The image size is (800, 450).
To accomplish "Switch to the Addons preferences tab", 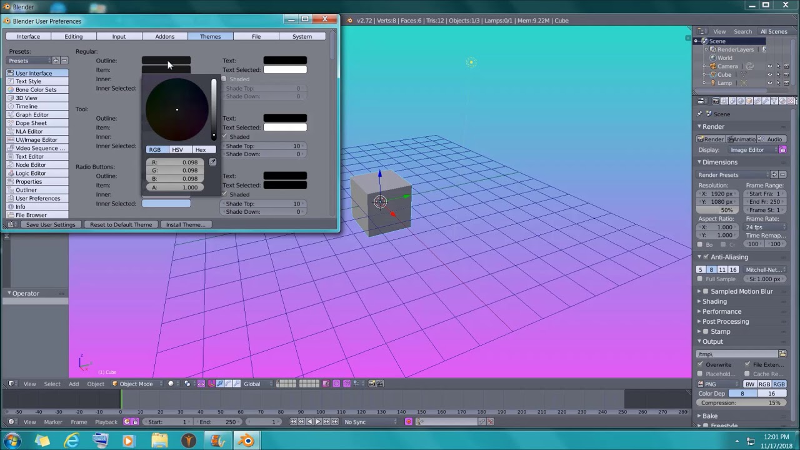I will point(165,36).
